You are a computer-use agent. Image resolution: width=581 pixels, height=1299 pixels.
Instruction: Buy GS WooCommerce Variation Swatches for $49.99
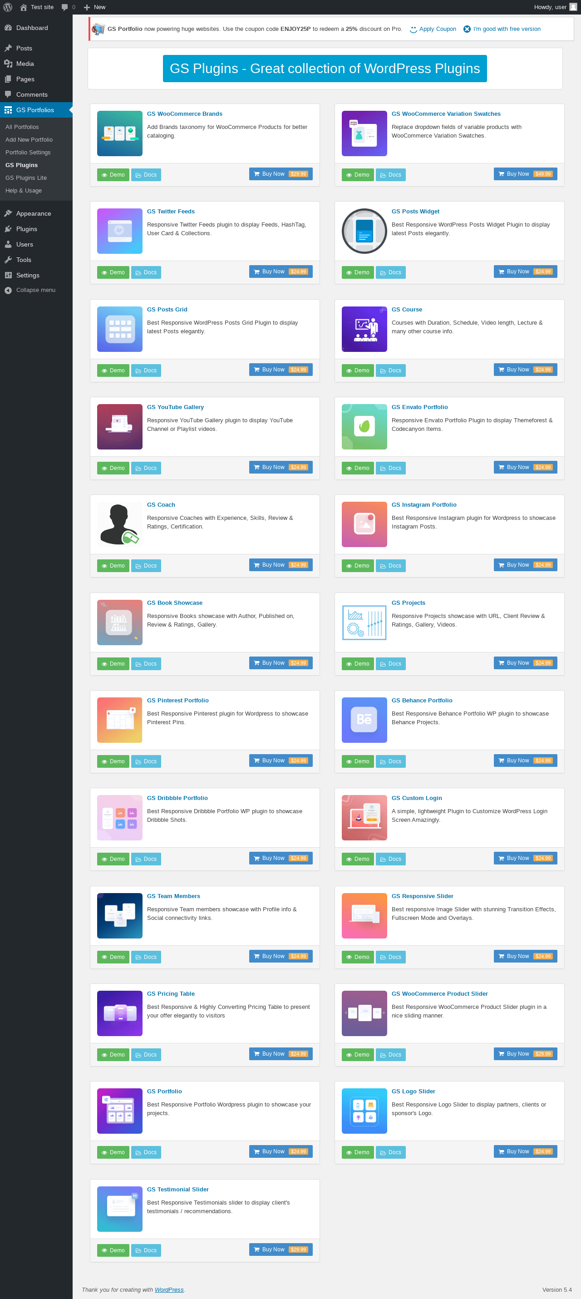(x=526, y=174)
